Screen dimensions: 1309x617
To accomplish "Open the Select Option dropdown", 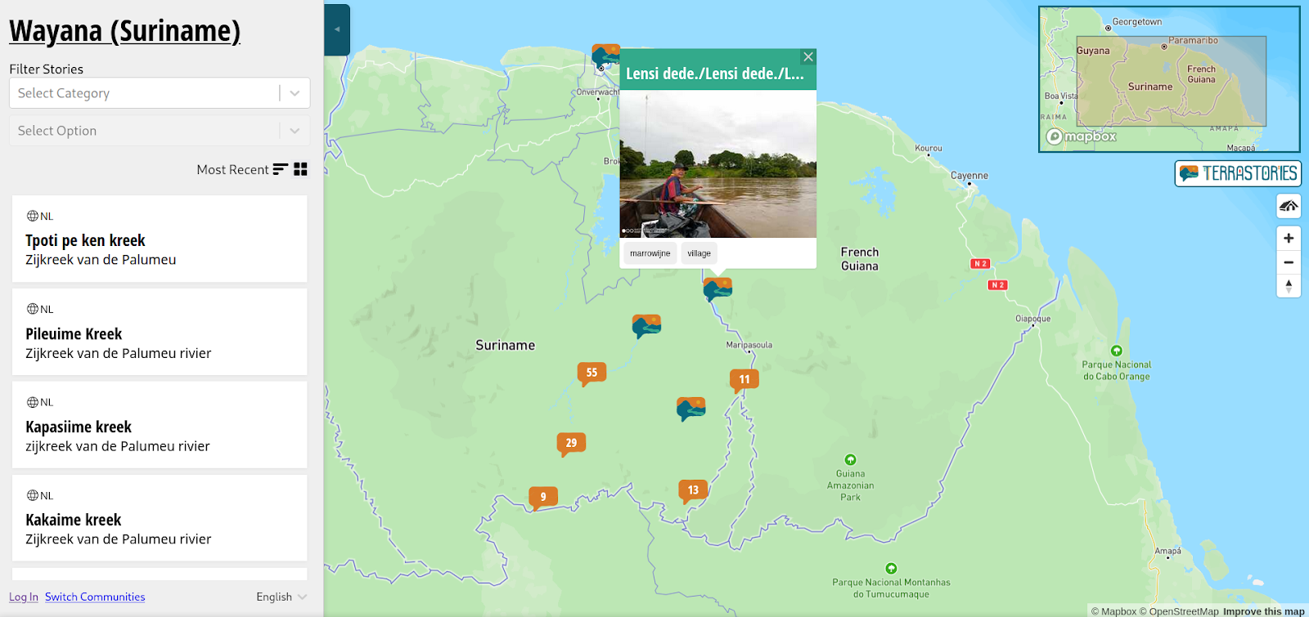I will point(160,131).
